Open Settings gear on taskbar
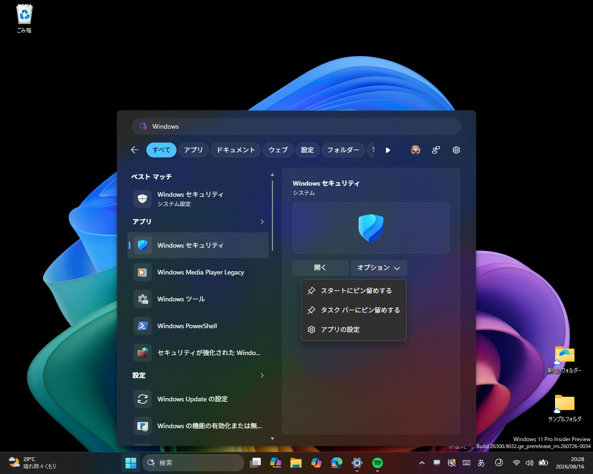Screen dimensions: 593x474 (357, 463)
